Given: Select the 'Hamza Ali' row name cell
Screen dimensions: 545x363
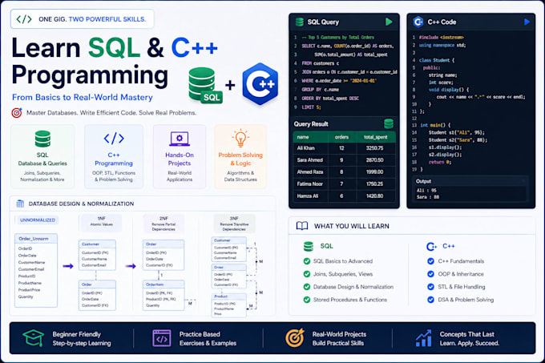Looking at the screenshot, I should [311, 196].
